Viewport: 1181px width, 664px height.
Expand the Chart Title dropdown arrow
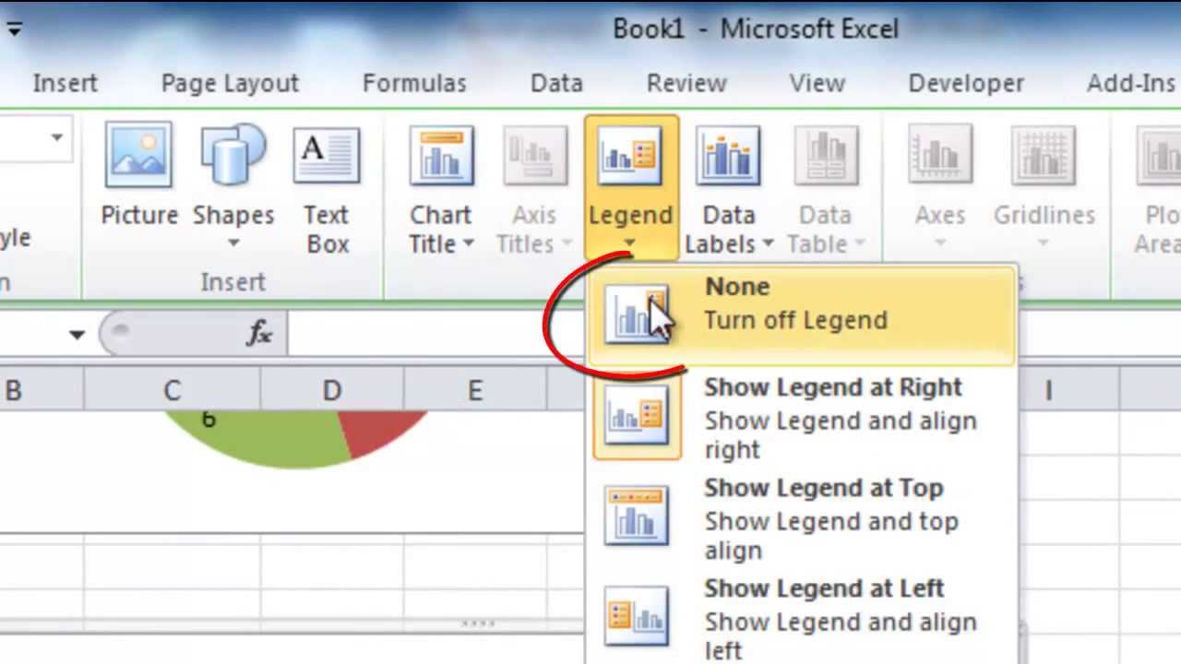tap(468, 244)
